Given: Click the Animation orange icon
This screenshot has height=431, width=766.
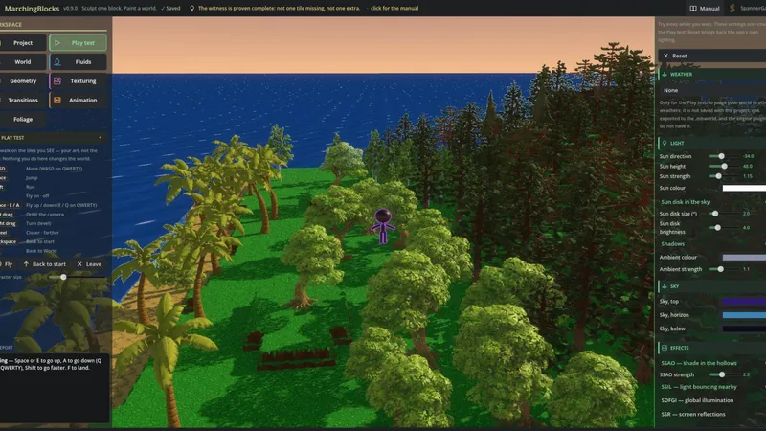Looking at the screenshot, I should point(57,101).
